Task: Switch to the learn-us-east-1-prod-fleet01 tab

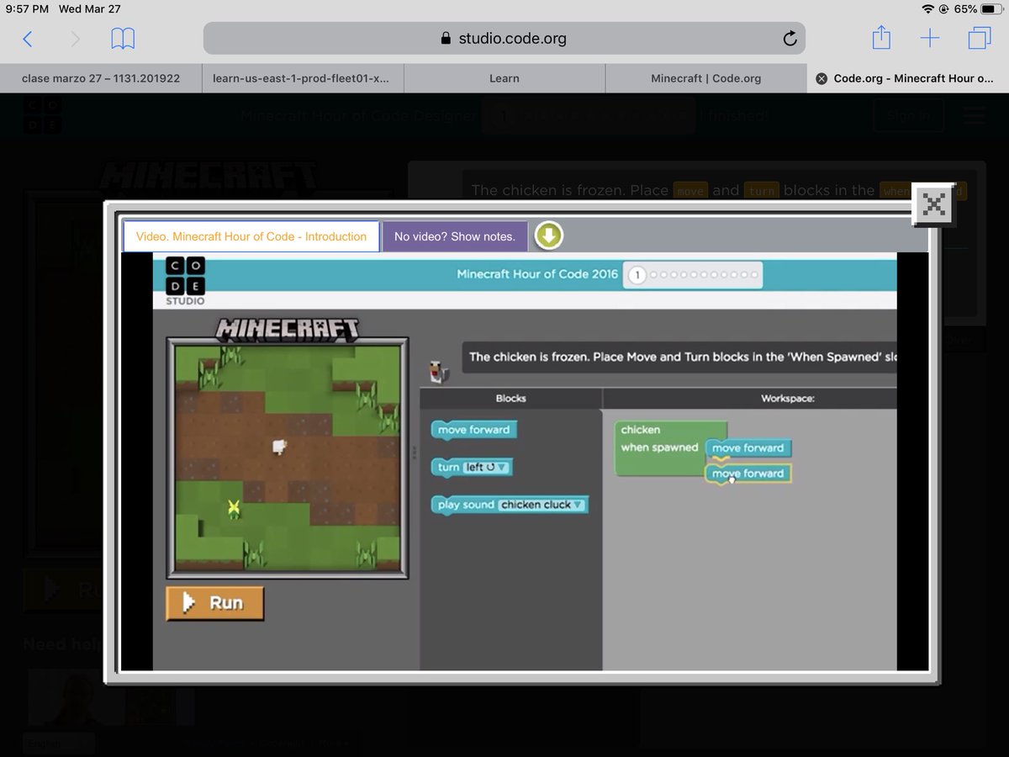Action: pyautogui.click(x=303, y=78)
